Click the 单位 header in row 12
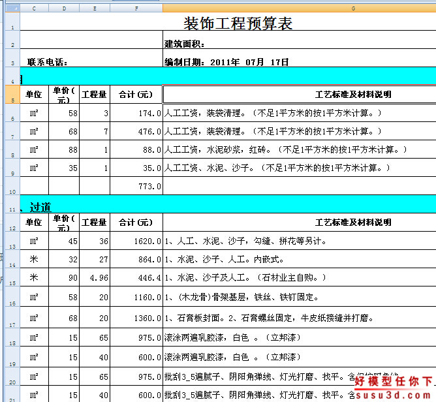Viewport: 436px width, 402px height. [34, 223]
